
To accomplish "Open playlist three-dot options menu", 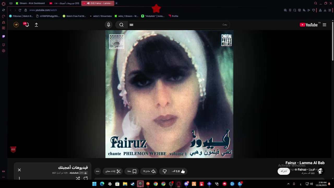I will tap(19, 178).
